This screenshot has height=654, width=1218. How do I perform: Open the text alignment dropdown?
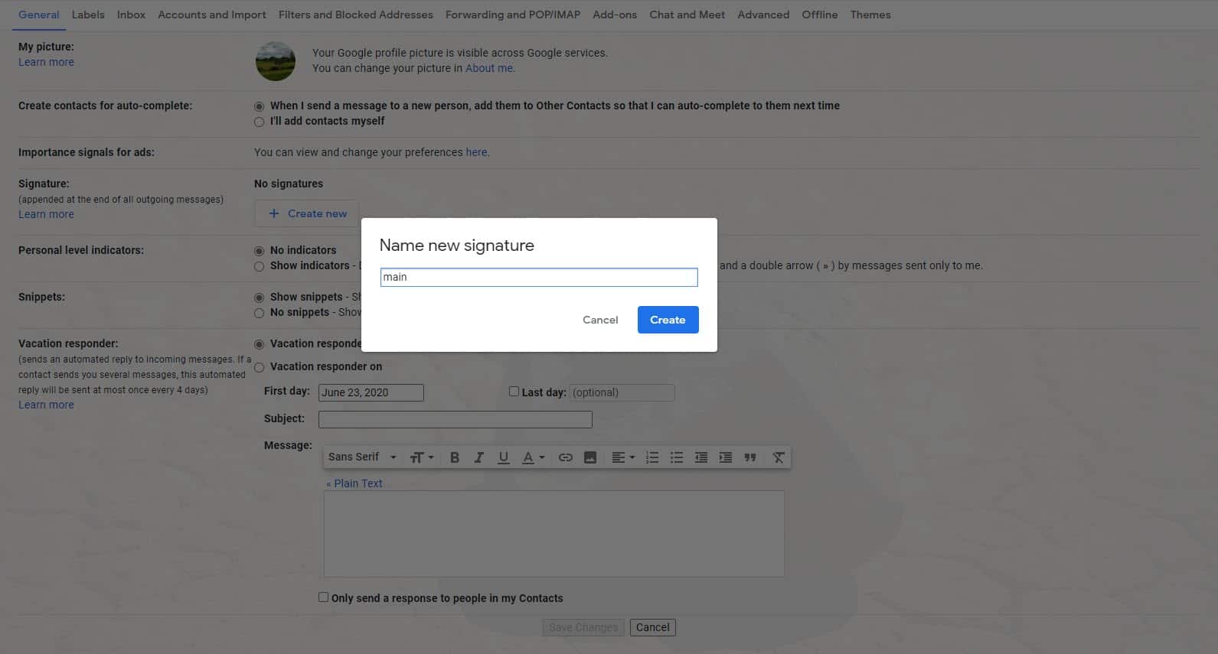click(x=623, y=457)
